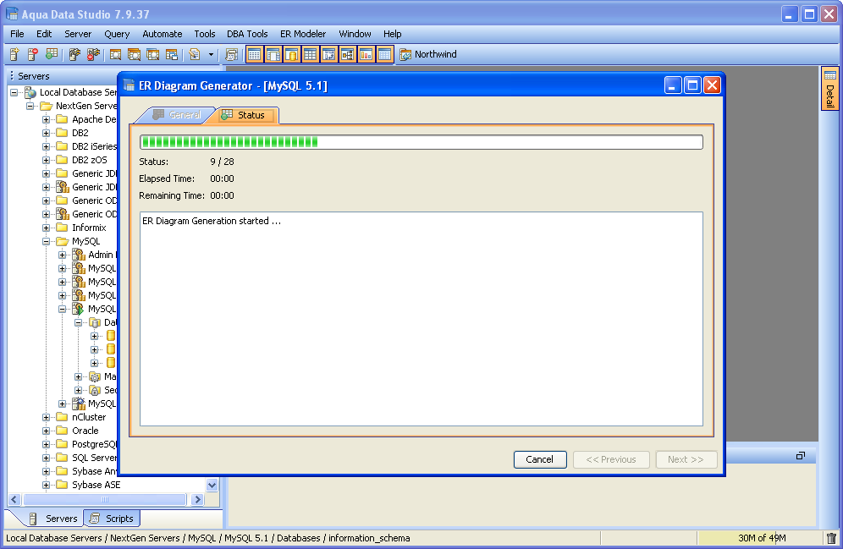The height and width of the screenshot is (549, 843).
Task: Collapse the NextGen Servers node
Action: coord(30,106)
